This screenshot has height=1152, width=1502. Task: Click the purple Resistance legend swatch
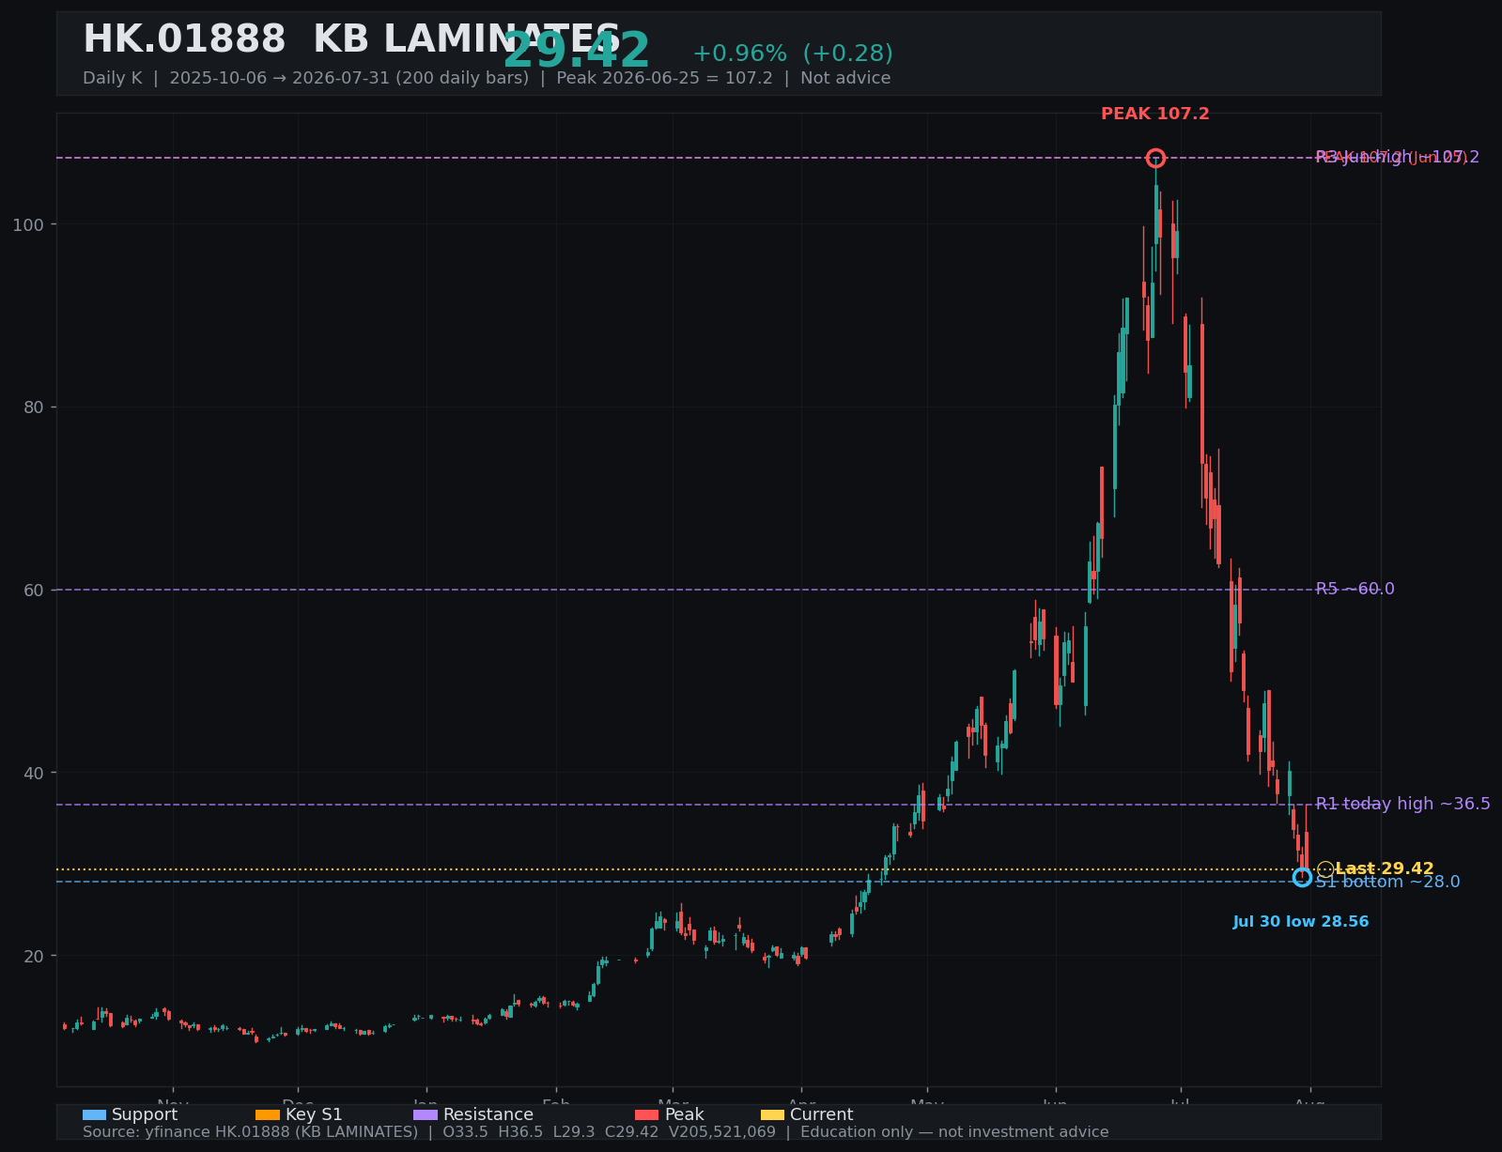(426, 1115)
